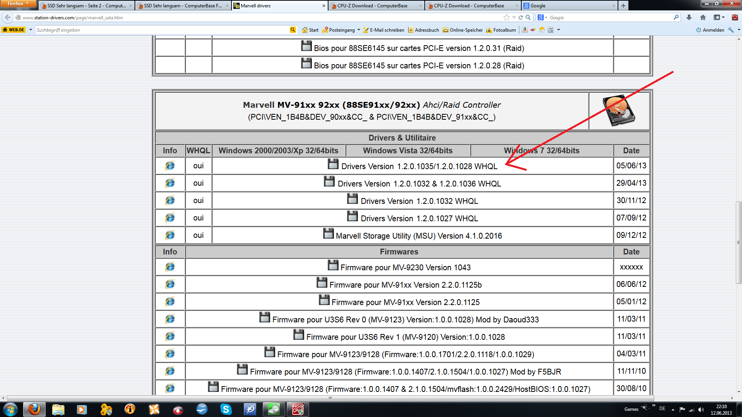
Task: Reload page via refresh icon
Action: 521,17
